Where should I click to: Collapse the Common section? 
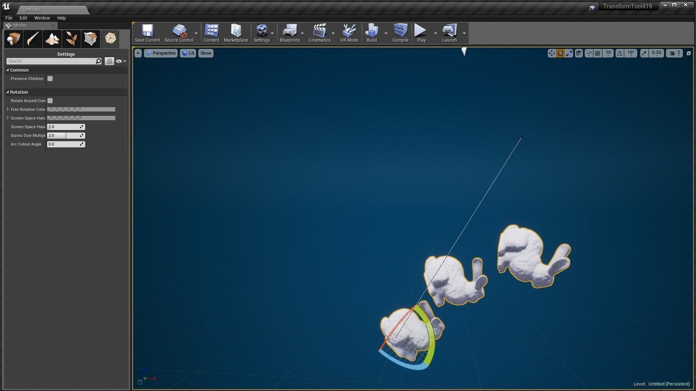(x=8, y=70)
